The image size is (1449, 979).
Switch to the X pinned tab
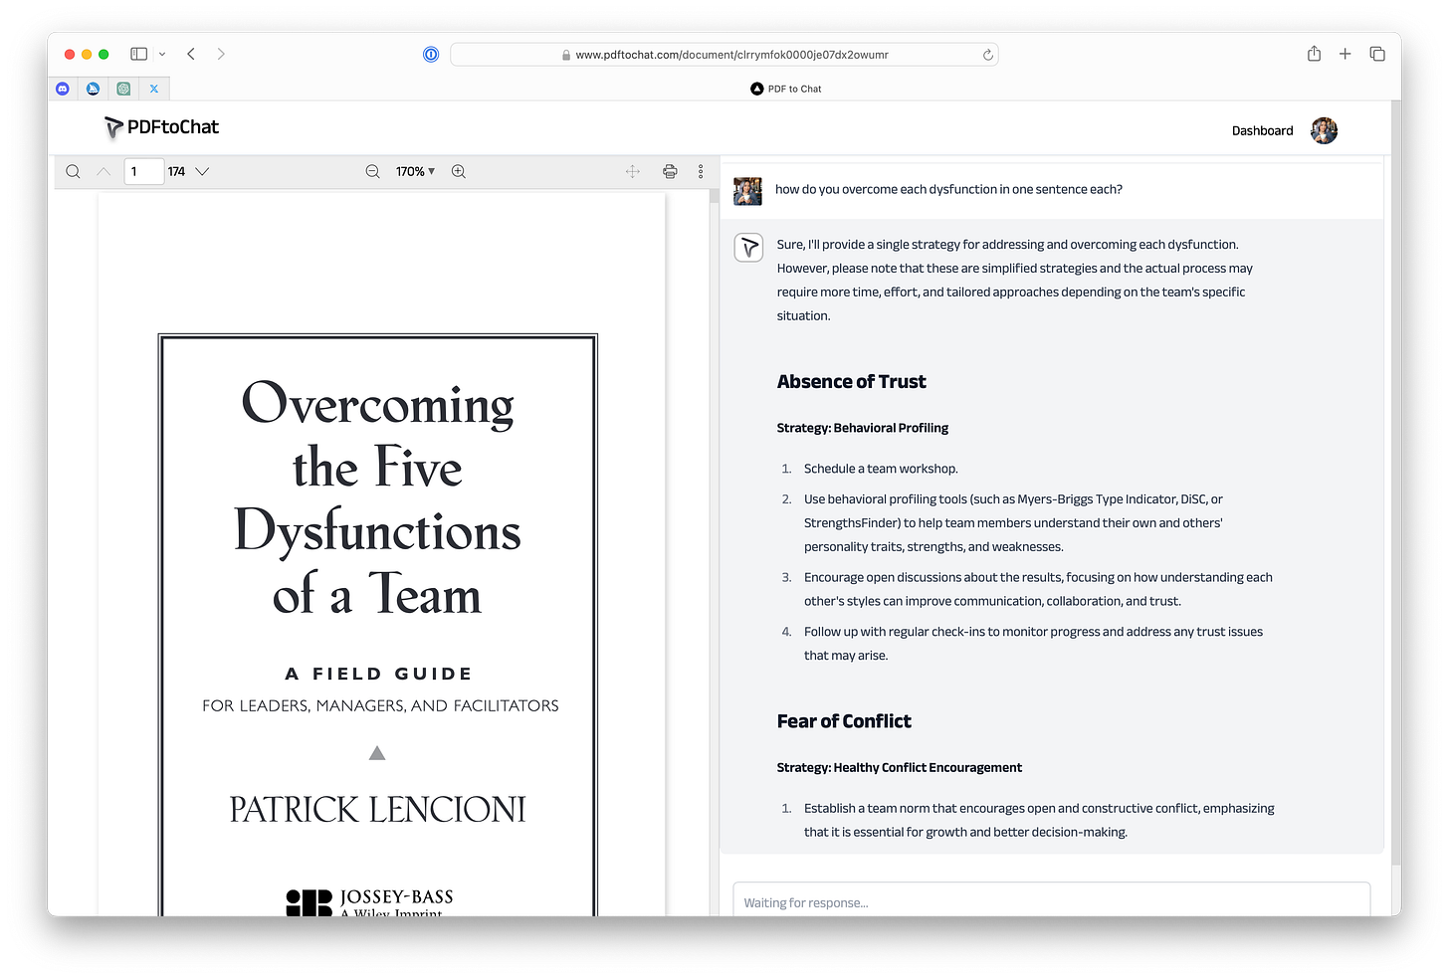tap(154, 89)
